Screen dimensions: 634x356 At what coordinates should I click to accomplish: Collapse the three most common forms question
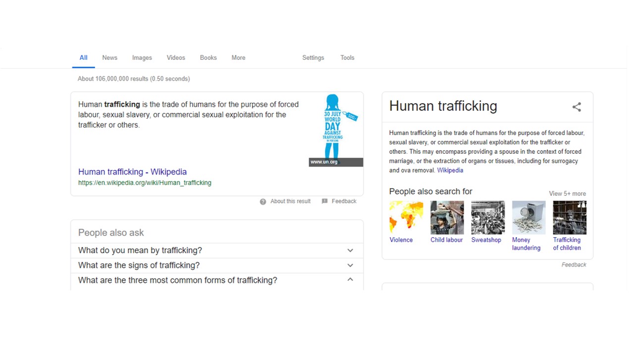point(350,280)
